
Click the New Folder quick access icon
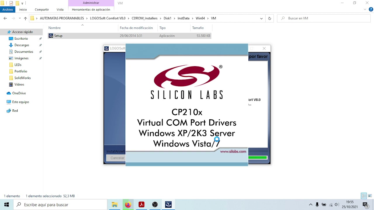point(17,3)
